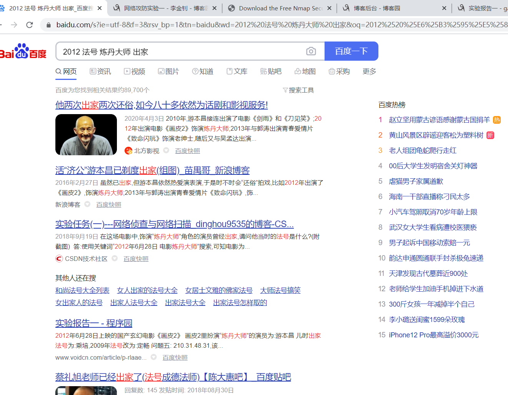The image size is (508, 395).
Task: Search related term 女出家人的法号
Action: coord(79,303)
